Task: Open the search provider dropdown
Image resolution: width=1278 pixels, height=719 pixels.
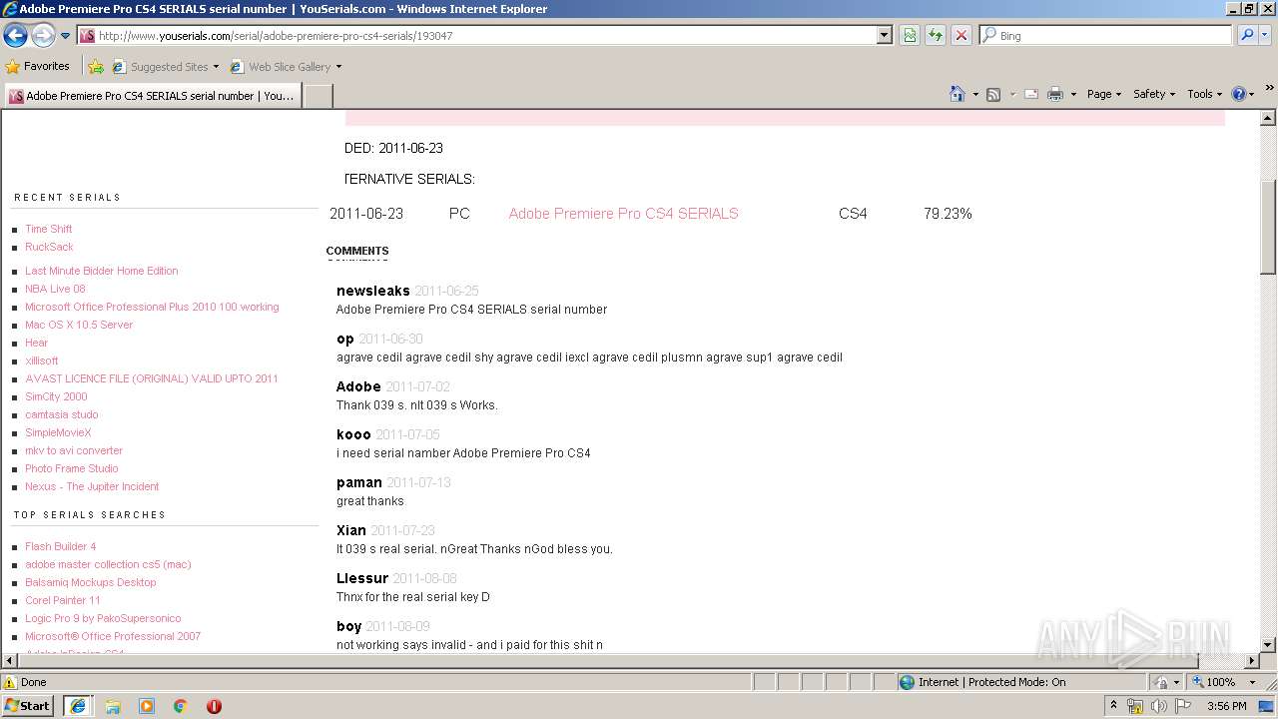Action: click(x=1265, y=35)
